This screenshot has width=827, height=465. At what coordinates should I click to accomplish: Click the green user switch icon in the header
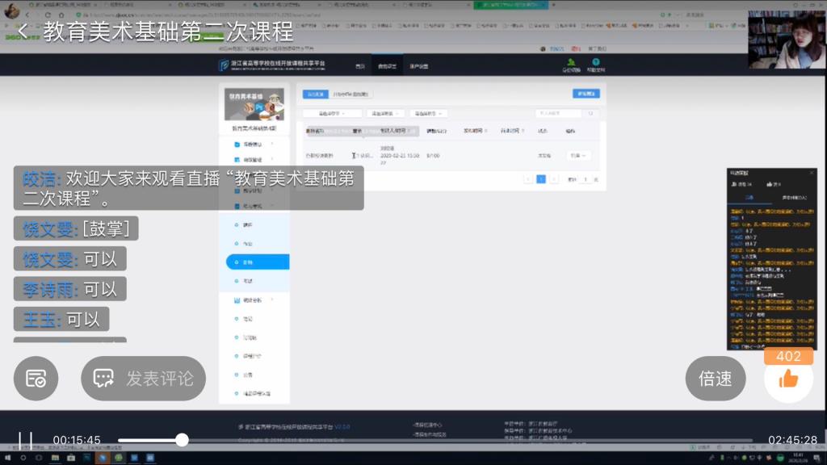point(572,64)
